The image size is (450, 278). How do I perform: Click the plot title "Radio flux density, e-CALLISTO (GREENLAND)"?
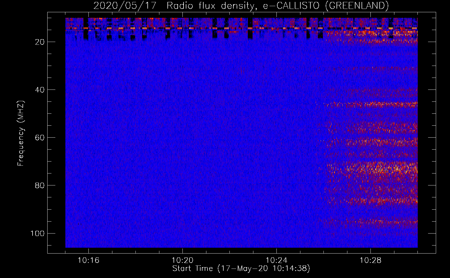(x=278, y=6)
